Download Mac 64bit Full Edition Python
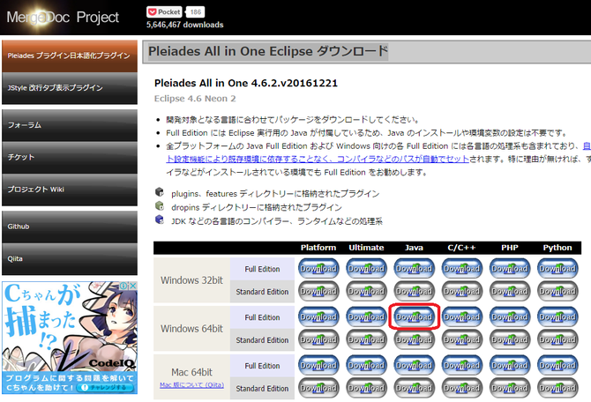 coord(557,365)
